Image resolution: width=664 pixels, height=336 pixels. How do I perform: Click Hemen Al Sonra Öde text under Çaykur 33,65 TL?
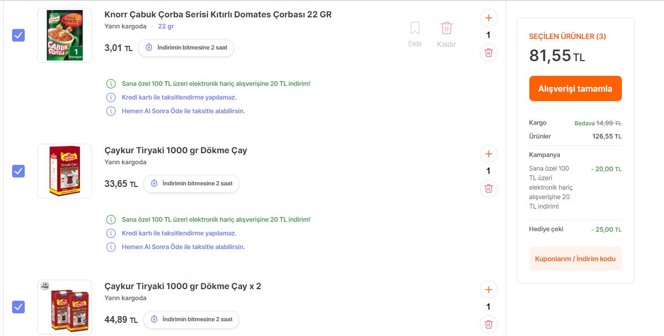[x=183, y=247]
